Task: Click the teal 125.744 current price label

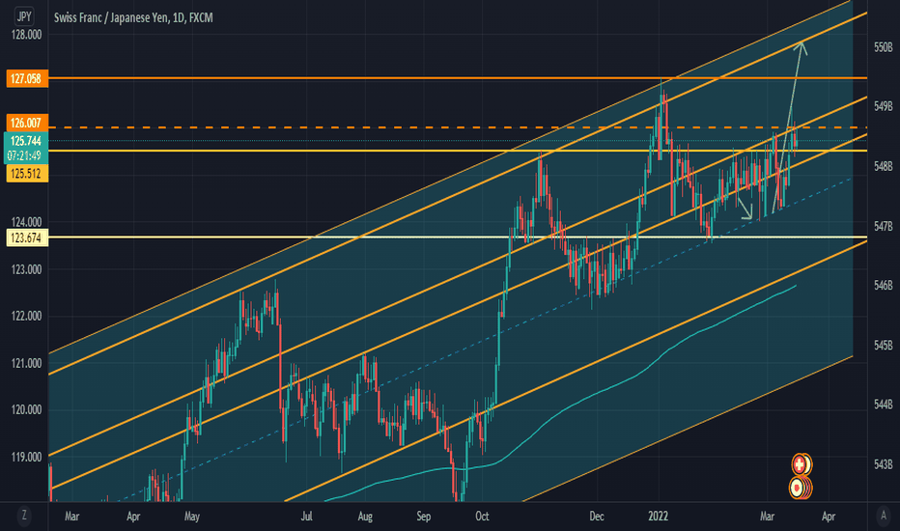Action: click(x=26, y=141)
